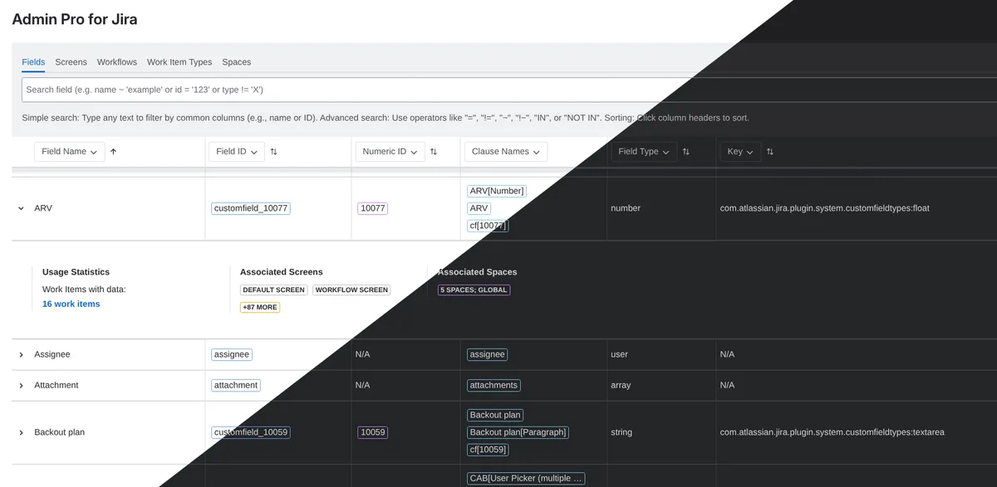Screen dimensions: 997x487
Task: Click the 10077 numeric ID badge
Action: (x=373, y=208)
